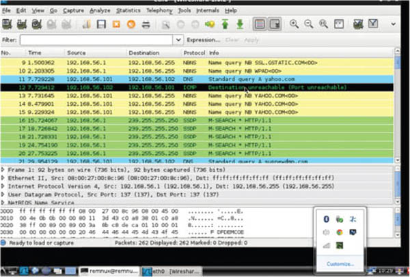Open the File menu
Screen dimensions: 410x277
(x=6, y=11)
